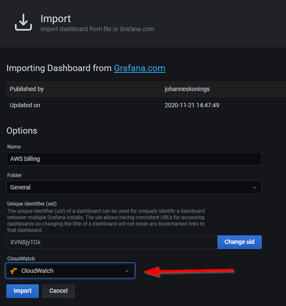Click the Import page title

pyautogui.click(x=56, y=19)
